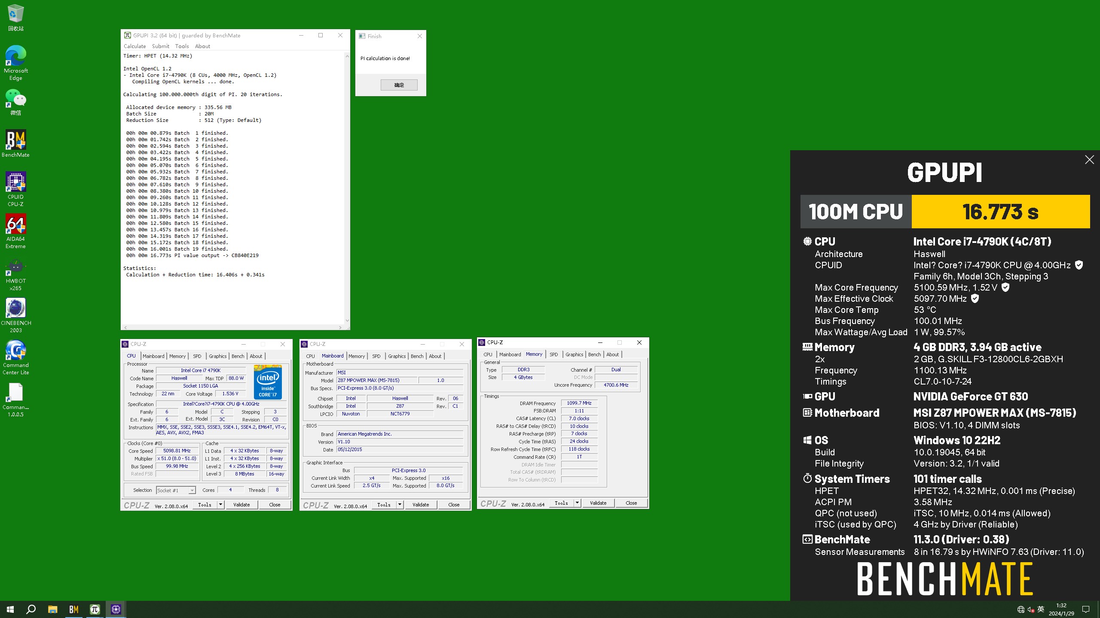
Task: Click Close button in left CPU-Z
Action: click(275, 505)
